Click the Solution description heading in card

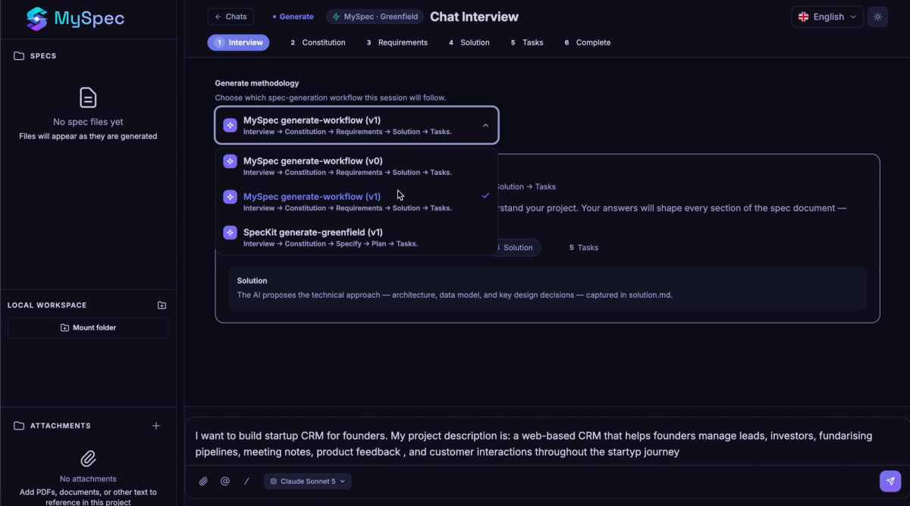coord(253,280)
